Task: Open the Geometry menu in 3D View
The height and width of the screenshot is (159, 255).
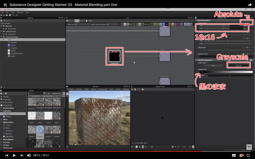Action: (x=70, y=89)
